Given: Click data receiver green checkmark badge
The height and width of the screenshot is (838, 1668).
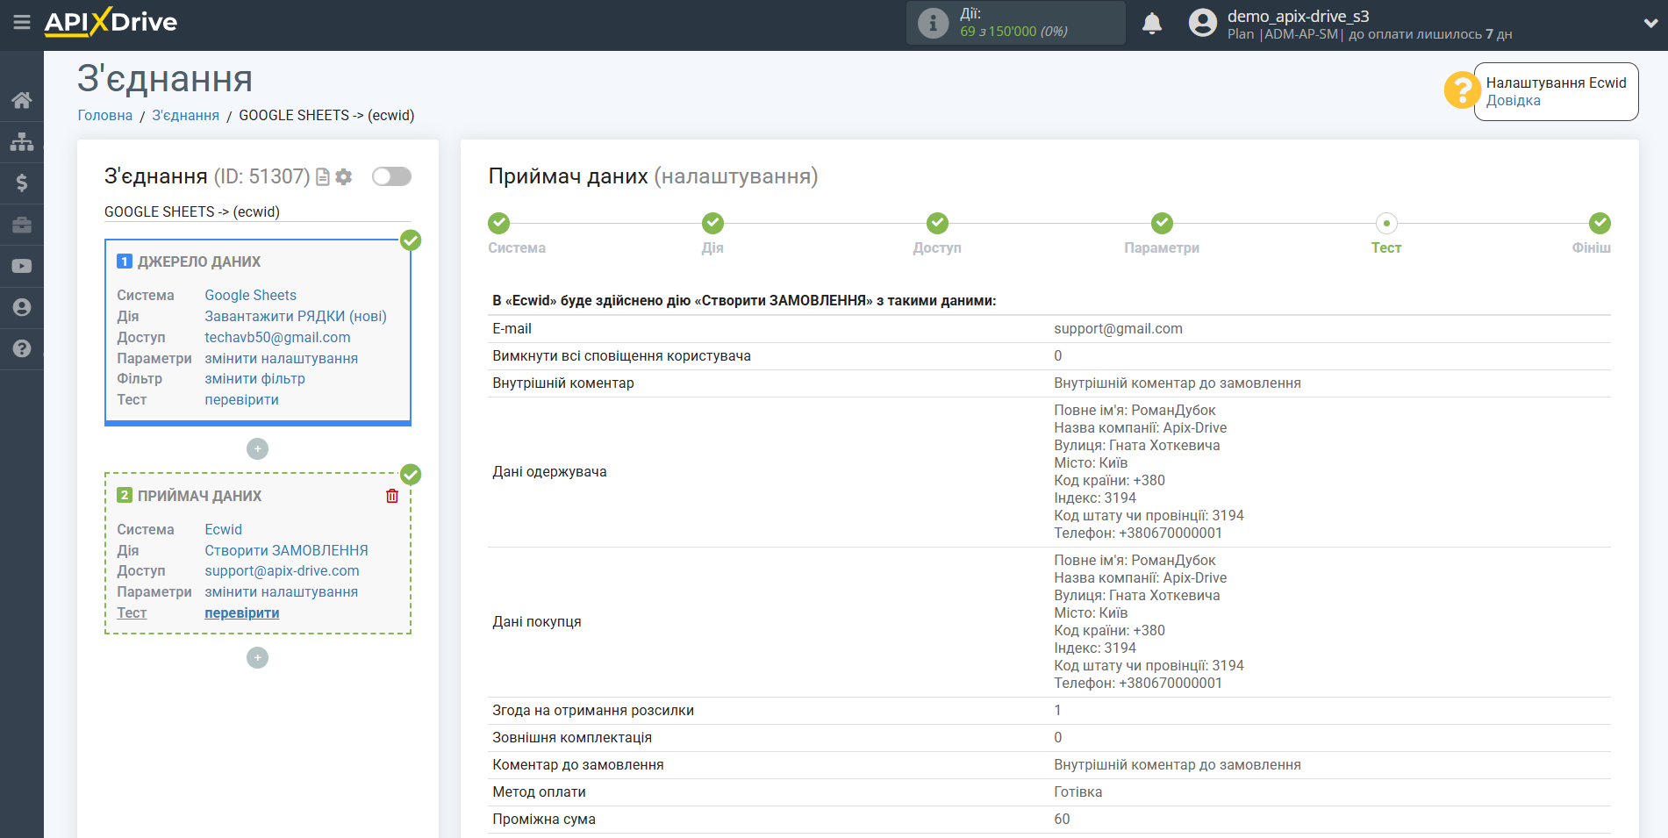Looking at the screenshot, I should click(411, 475).
